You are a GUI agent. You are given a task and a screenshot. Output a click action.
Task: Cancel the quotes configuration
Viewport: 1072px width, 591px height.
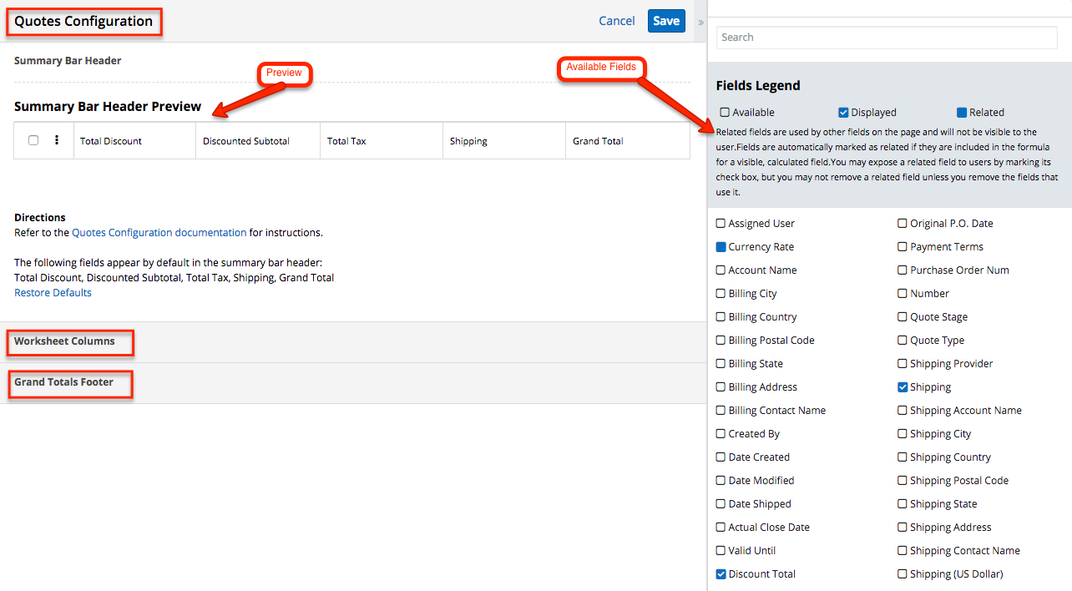(617, 21)
